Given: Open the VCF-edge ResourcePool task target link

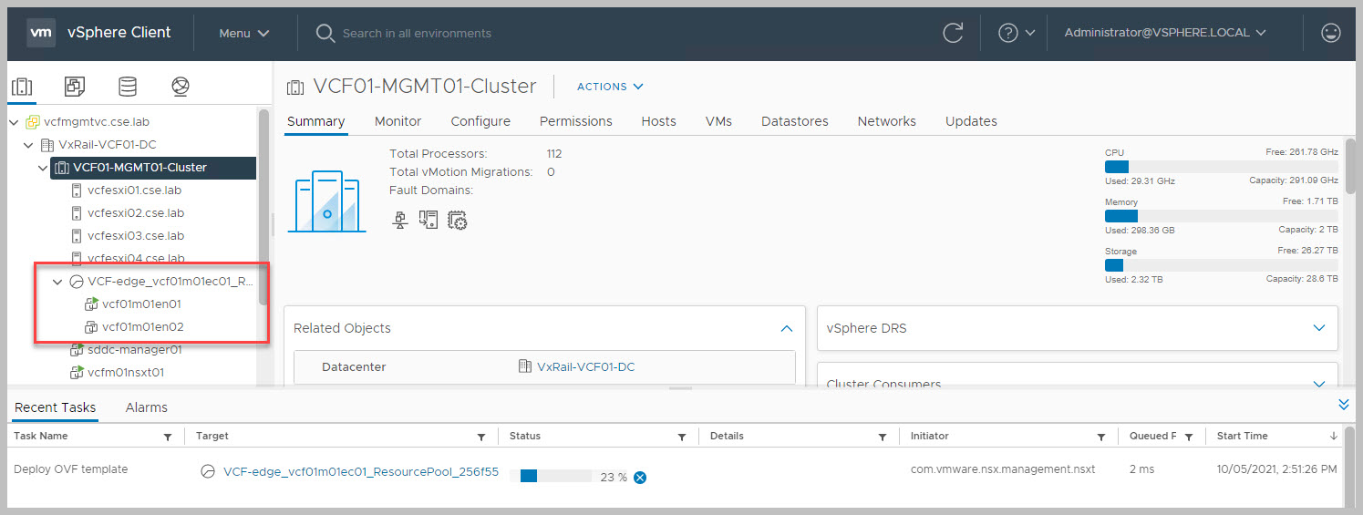Looking at the screenshot, I should [360, 471].
